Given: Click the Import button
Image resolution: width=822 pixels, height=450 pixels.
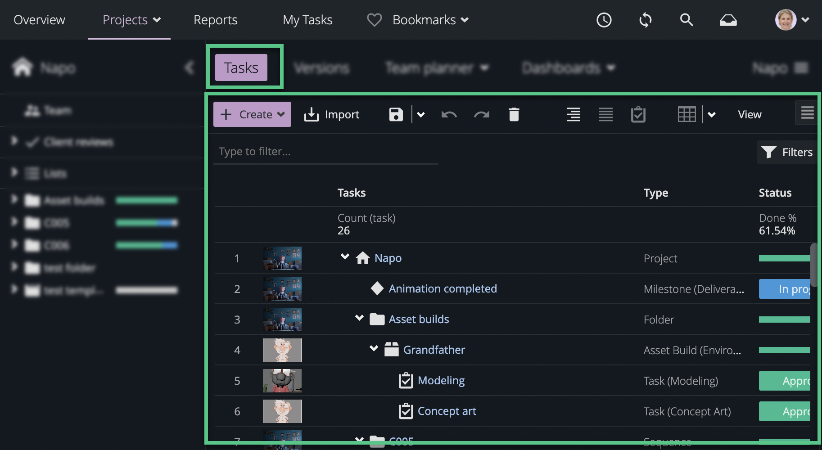Looking at the screenshot, I should pyautogui.click(x=332, y=115).
